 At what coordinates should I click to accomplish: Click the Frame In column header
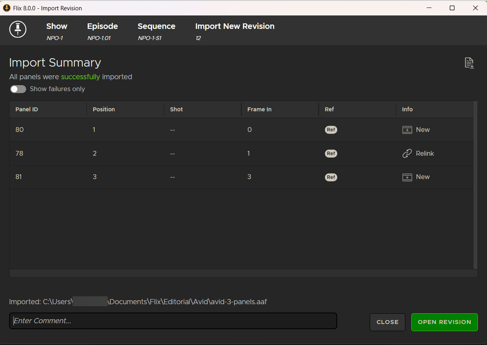pyautogui.click(x=259, y=109)
